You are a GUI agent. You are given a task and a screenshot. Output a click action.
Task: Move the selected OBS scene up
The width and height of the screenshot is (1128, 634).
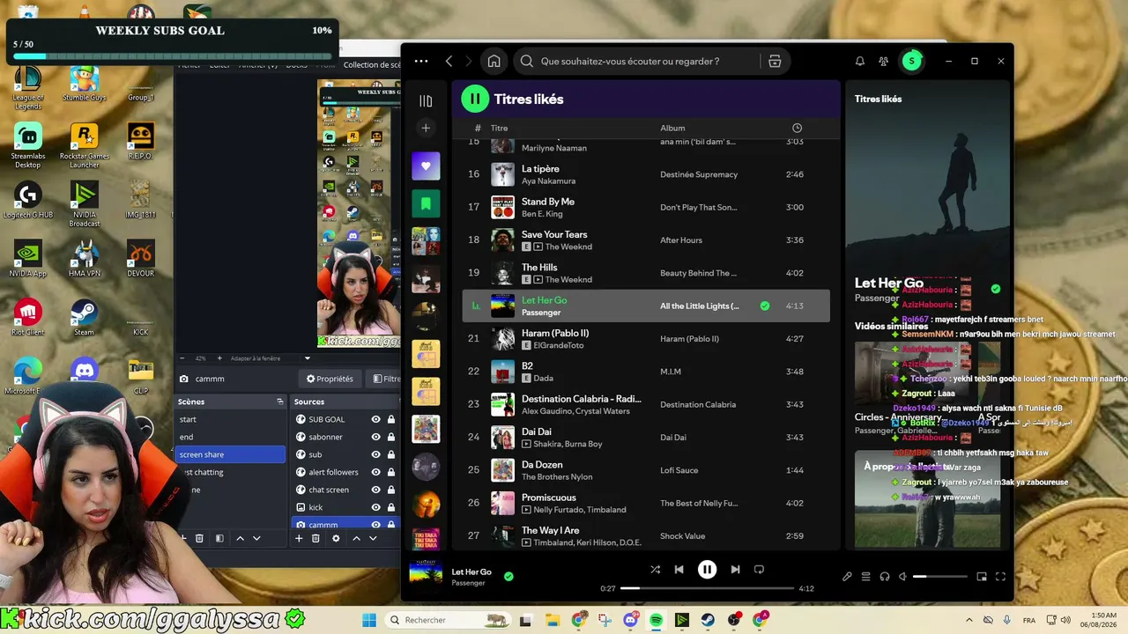click(x=240, y=538)
